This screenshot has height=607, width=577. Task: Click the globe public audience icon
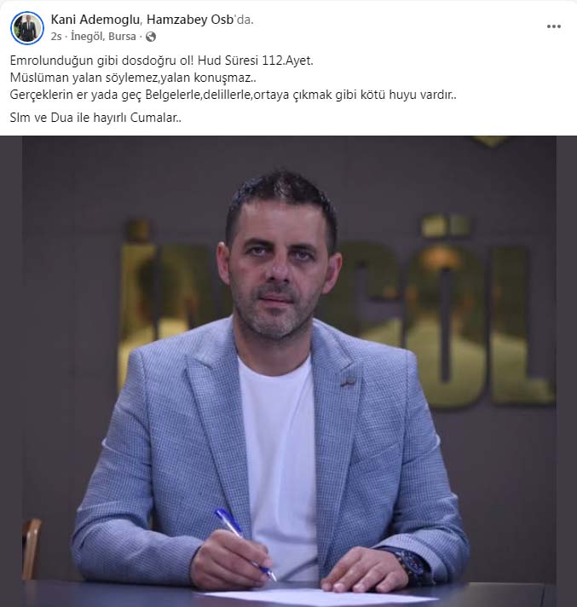151,37
